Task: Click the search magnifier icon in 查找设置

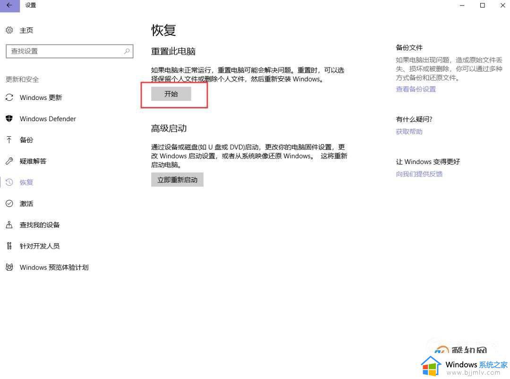Action: pos(127,51)
